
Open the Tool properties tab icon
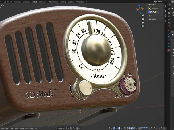click(169, 9)
